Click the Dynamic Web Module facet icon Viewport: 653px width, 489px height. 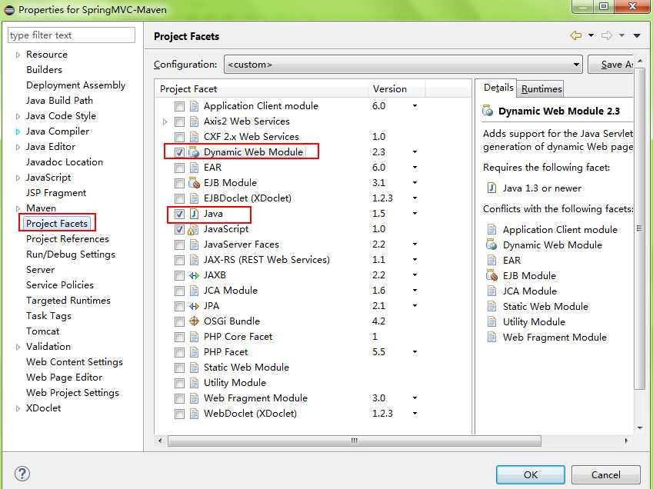click(194, 152)
